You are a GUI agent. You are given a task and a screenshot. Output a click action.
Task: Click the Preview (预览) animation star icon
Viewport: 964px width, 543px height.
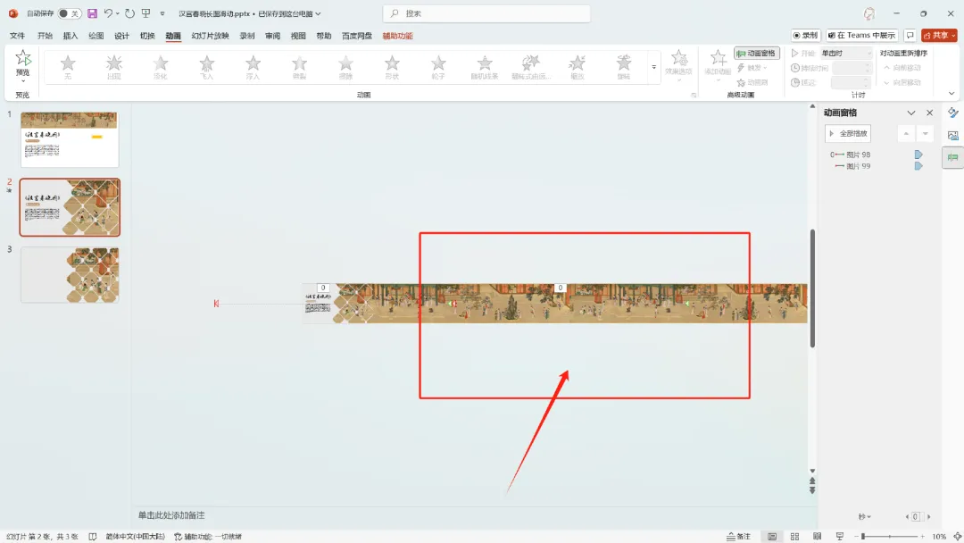point(22,58)
